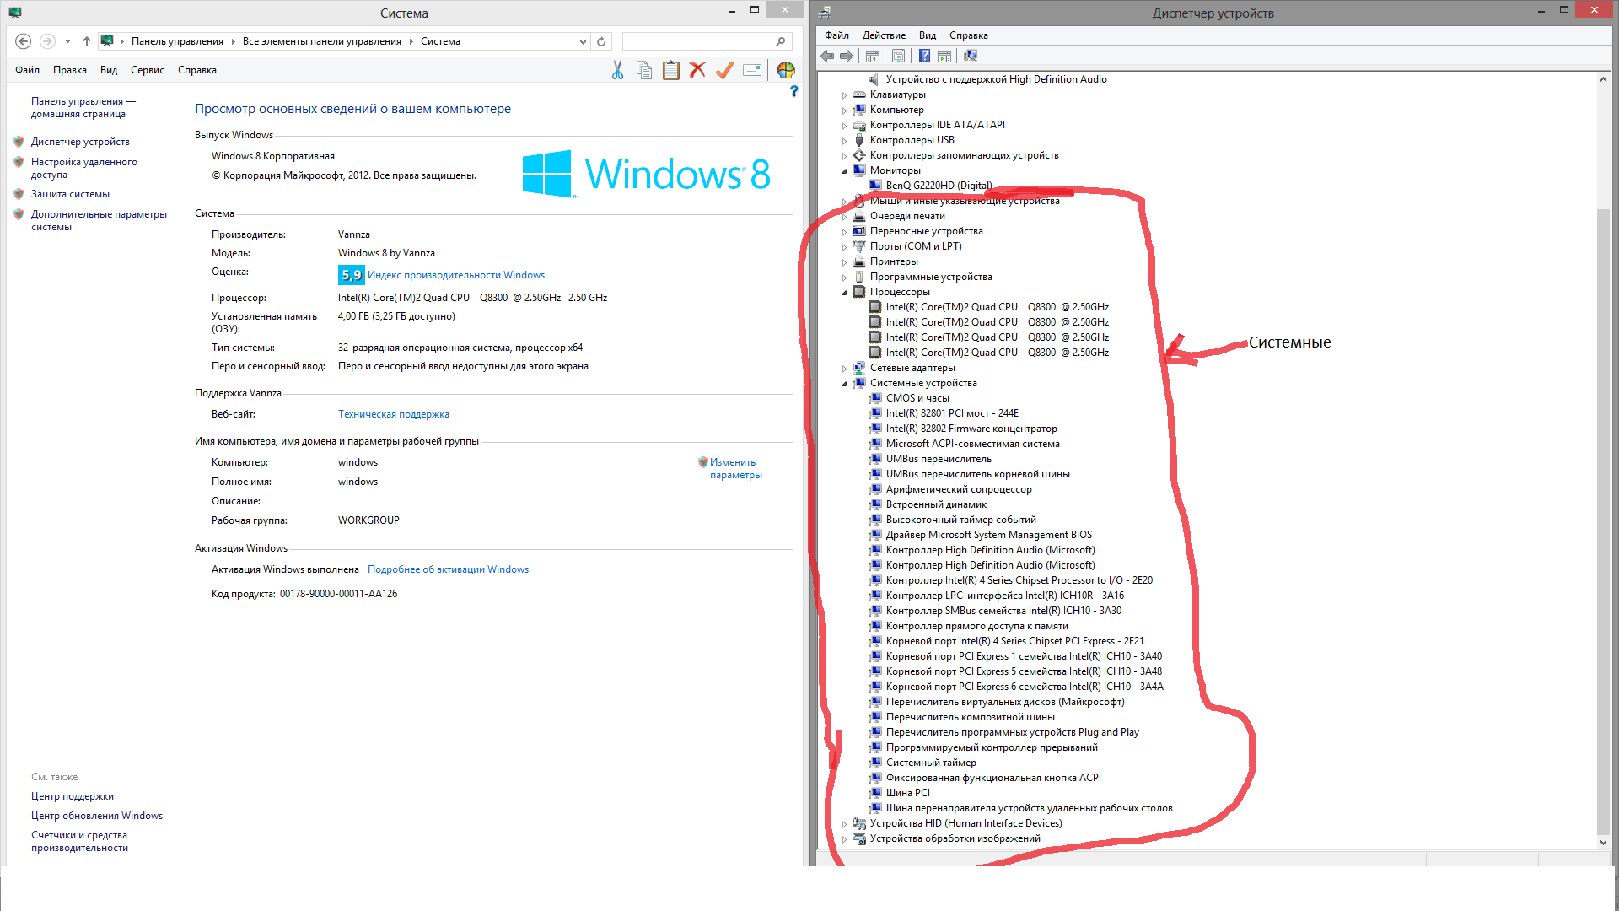Open Вид menu in Device Manager
Screen dimensions: 1619x911
(928, 35)
